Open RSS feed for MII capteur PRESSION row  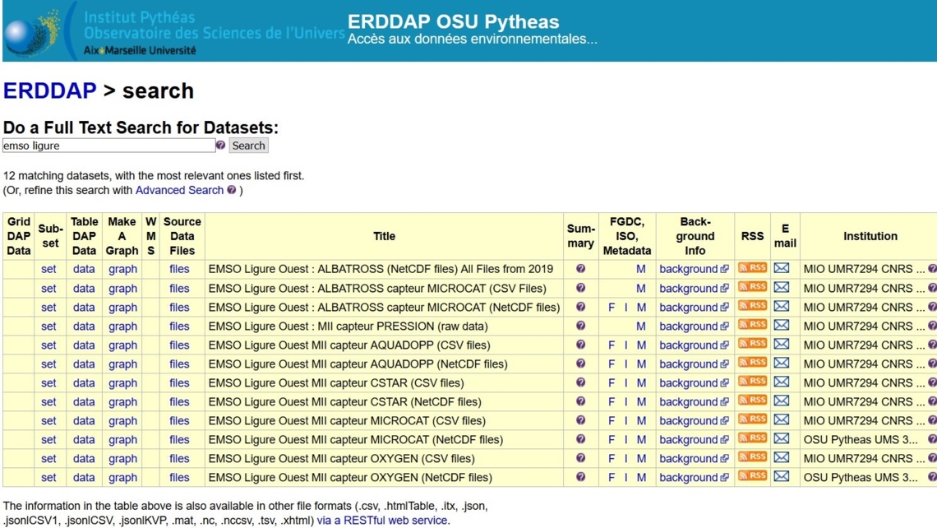point(752,325)
